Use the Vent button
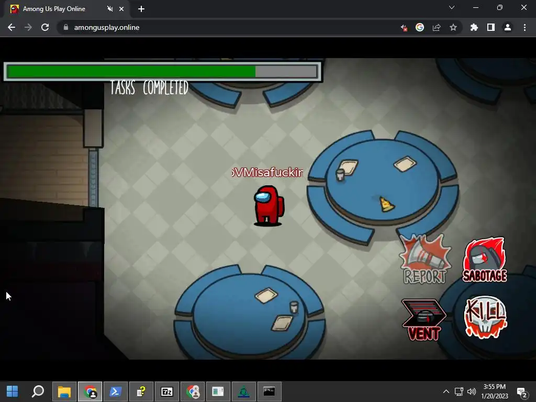The width and height of the screenshot is (536, 402). [424, 320]
